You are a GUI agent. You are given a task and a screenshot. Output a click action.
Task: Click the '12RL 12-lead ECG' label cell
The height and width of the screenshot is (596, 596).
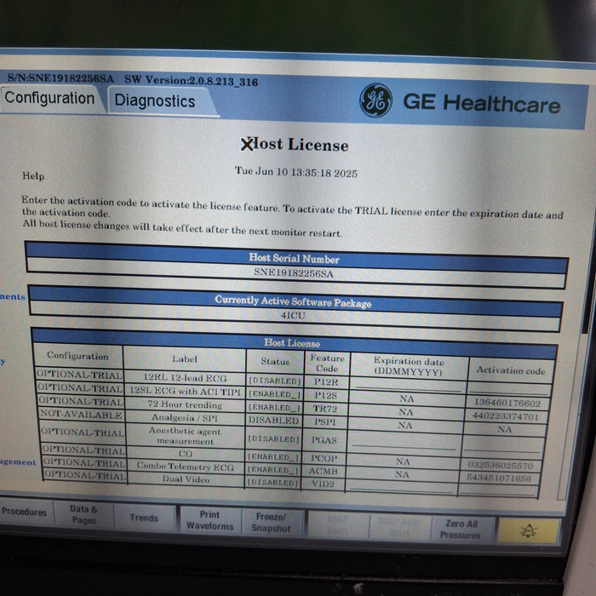[x=185, y=378]
